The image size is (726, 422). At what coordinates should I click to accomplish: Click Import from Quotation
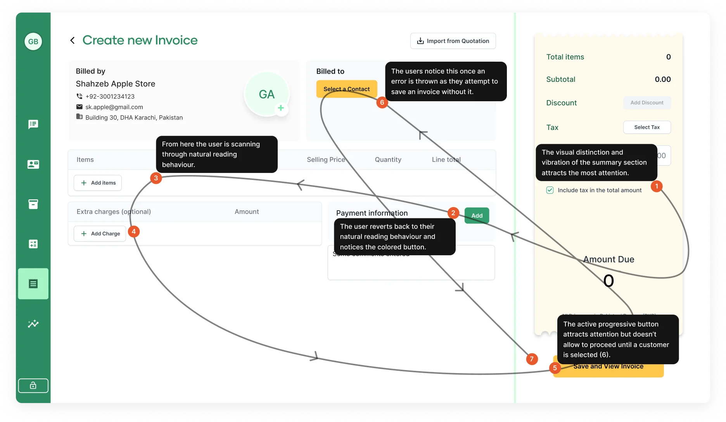click(x=453, y=41)
